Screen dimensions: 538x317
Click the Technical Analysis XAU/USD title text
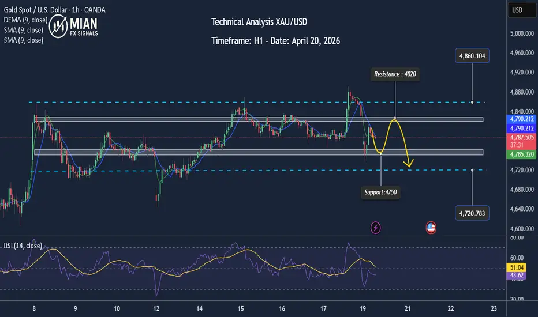(x=259, y=22)
